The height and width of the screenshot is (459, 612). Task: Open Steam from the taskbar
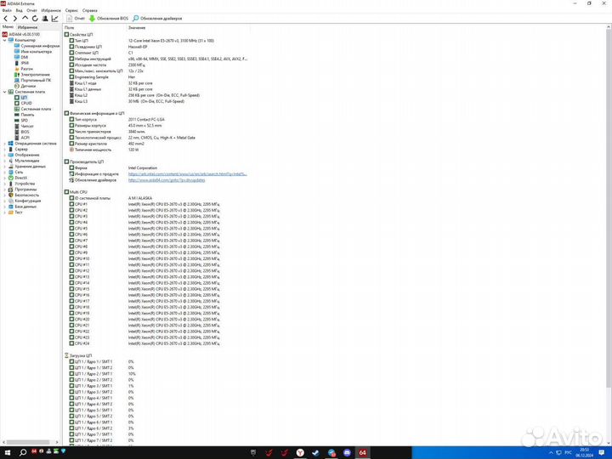click(315, 453)
